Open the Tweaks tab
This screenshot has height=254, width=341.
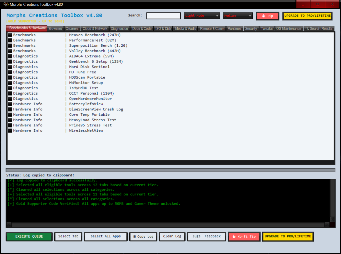[267, 29]
